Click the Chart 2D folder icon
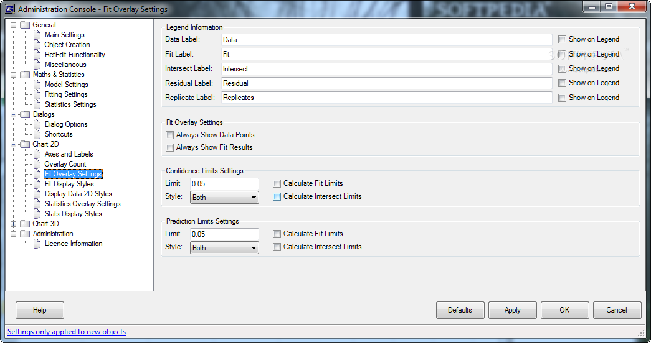This screenshot has height=343, width=651. click(x=26, y=144)
